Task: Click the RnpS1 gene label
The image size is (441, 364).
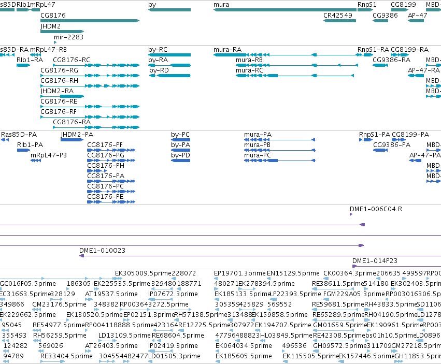Action: pos(367,5)
